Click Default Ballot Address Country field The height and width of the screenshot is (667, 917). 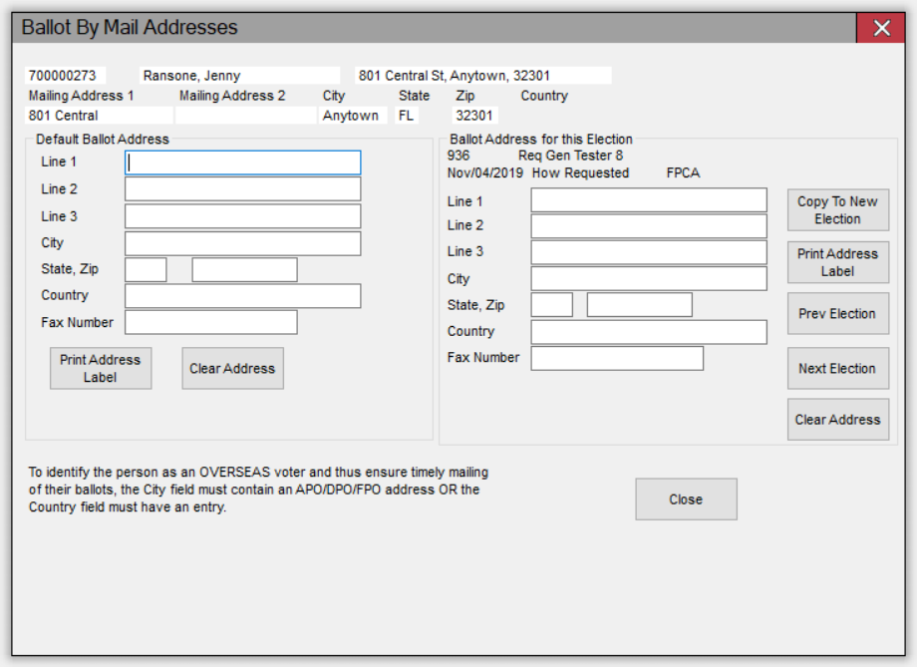coord(242,296)
